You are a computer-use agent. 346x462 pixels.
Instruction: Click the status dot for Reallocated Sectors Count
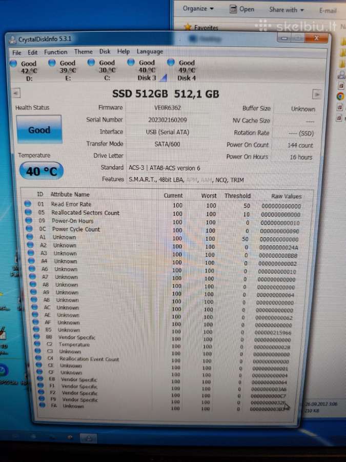28,211
